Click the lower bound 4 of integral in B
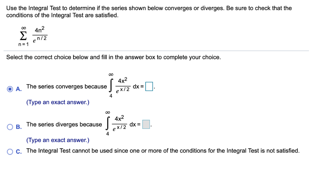The height and width of the screenshot is (183, 312). coord(108,134)
